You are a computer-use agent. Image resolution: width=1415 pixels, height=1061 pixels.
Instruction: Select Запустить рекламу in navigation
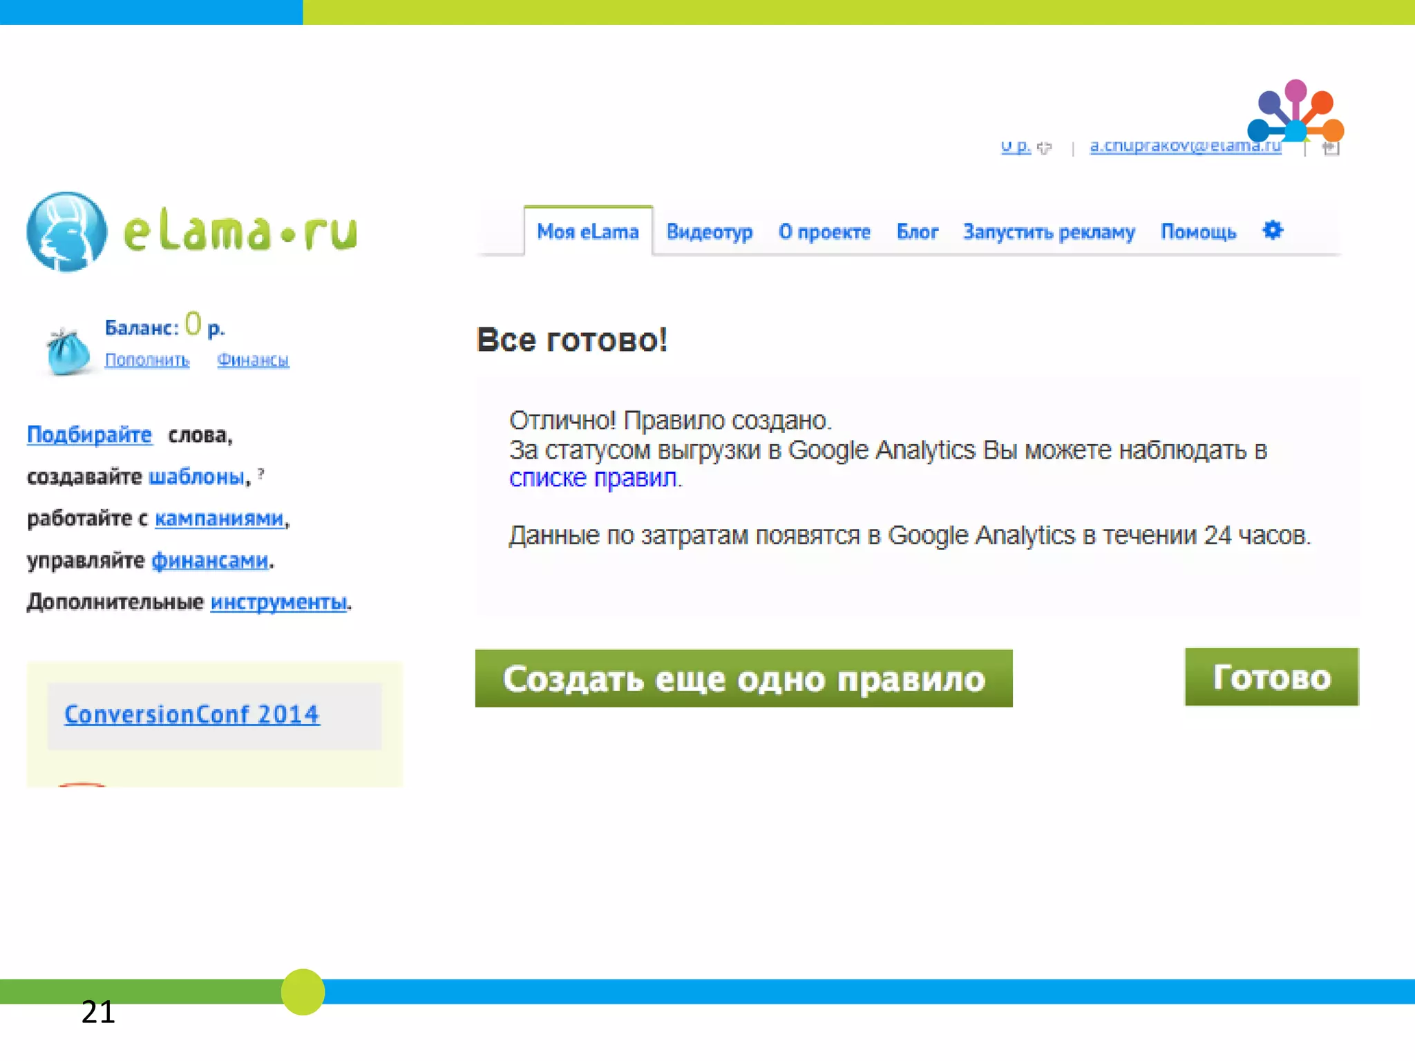[1049, 232]
